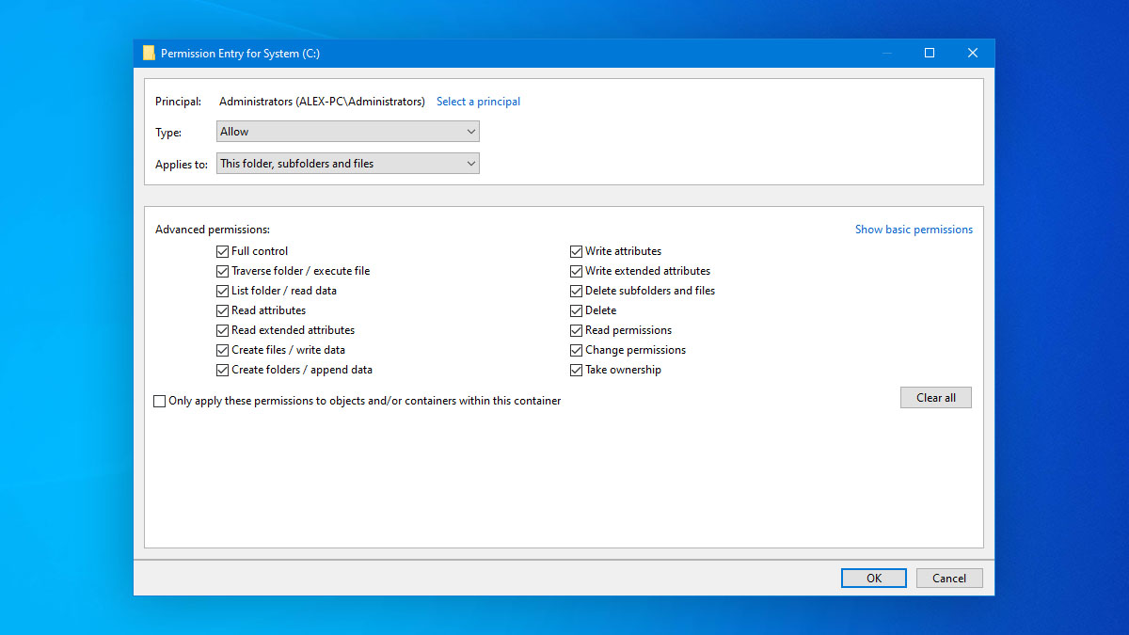1129x635 pixels.
Task: Click the Administrators (ALEX-PC\Administrators) principal text
Action: pos(322,102)
